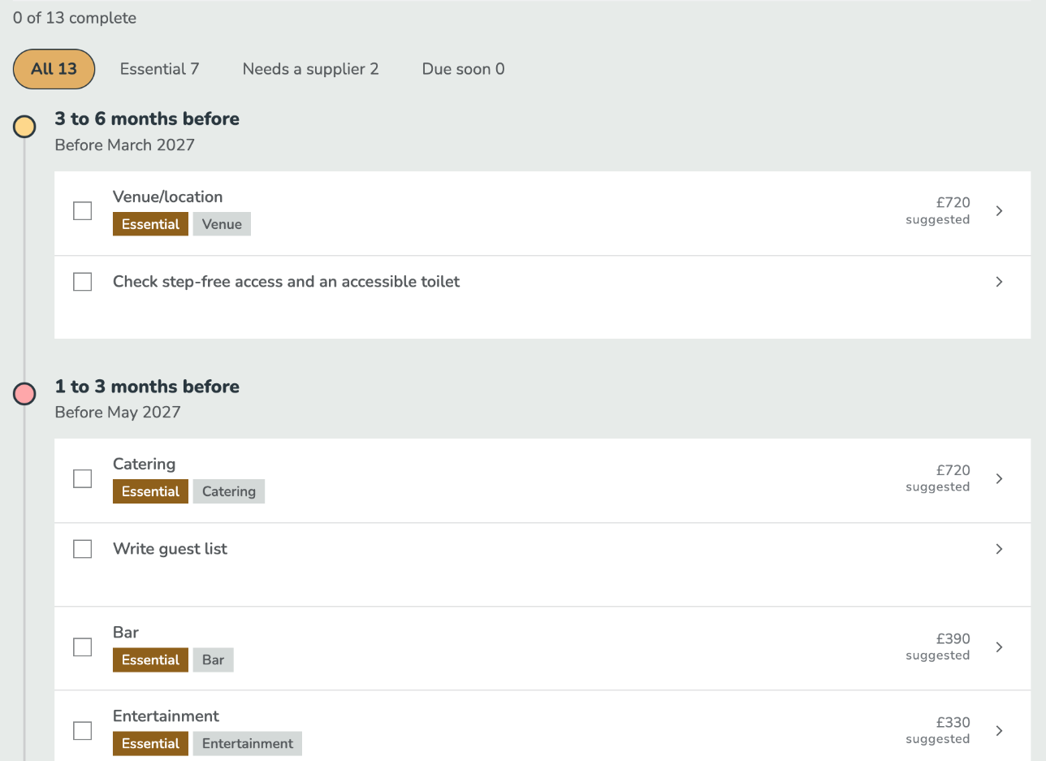This screenshot has height=761, width=1046.
Task: Select the grey Entertainment tag
Action: coord(248,743)
